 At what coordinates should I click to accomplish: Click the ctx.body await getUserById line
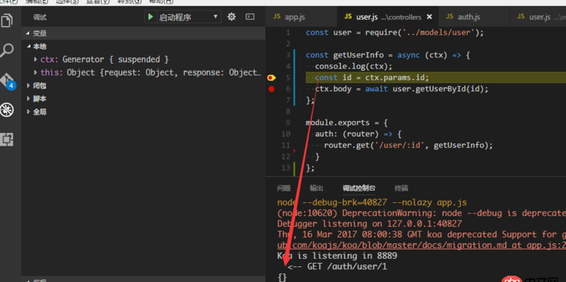(401, 89)
